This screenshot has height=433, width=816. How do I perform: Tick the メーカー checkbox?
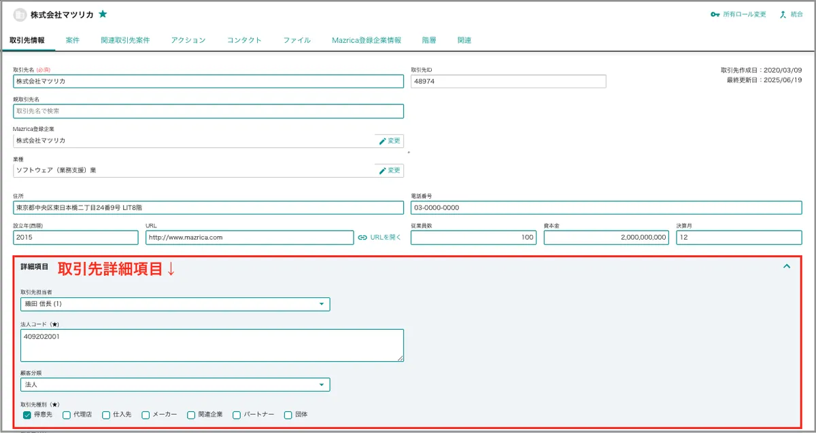[146, 415]
